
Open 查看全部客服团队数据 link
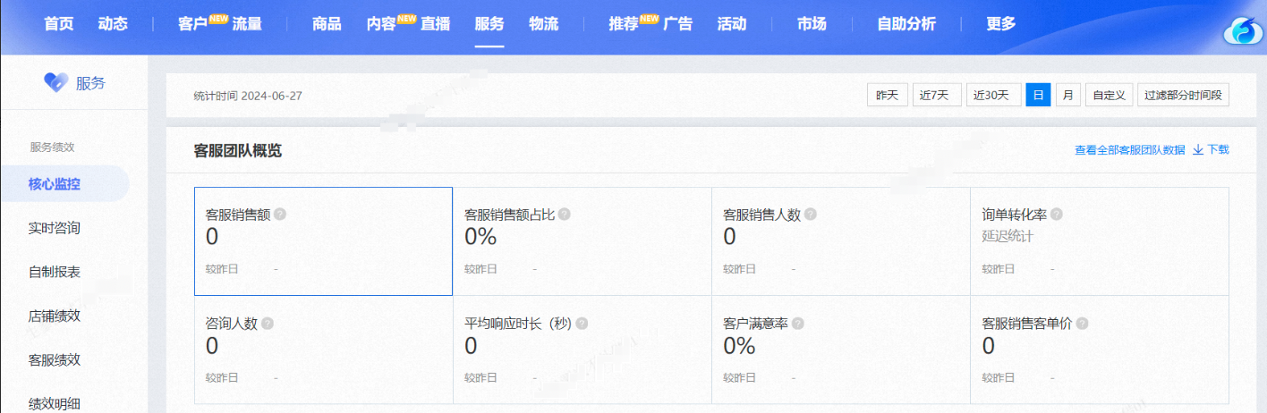[x=1130, y=150]
